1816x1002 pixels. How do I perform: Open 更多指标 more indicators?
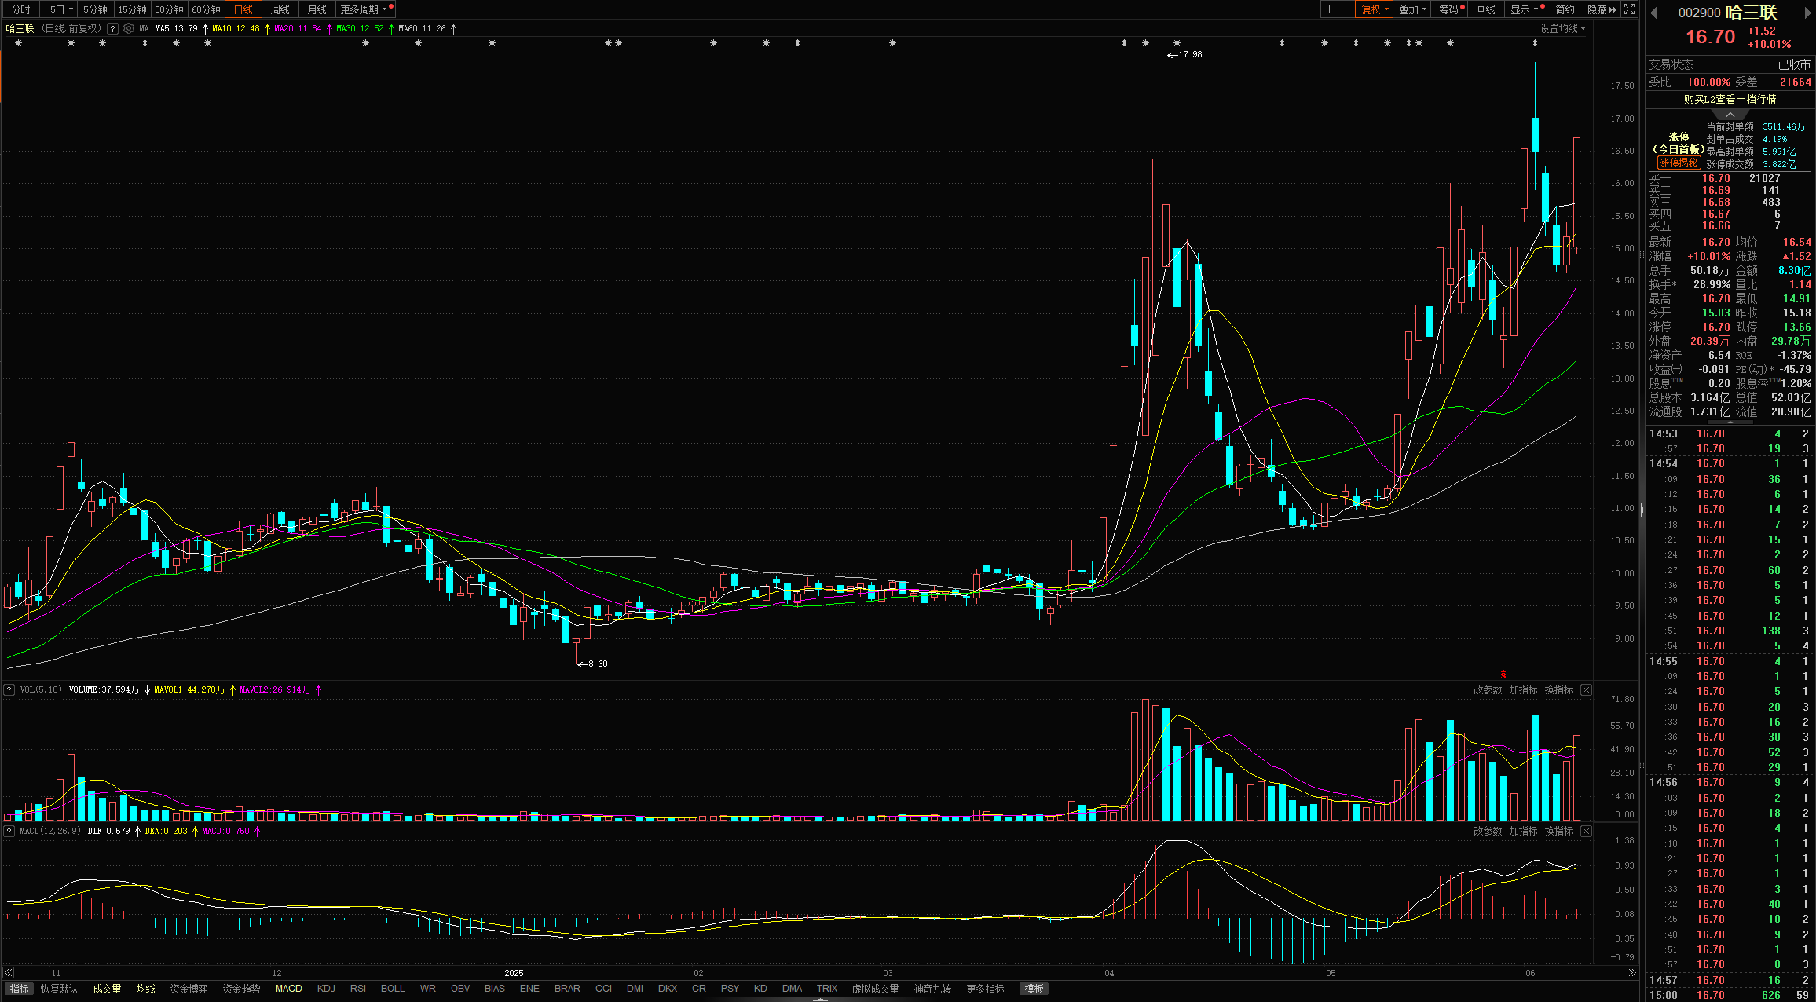(985, 989)
